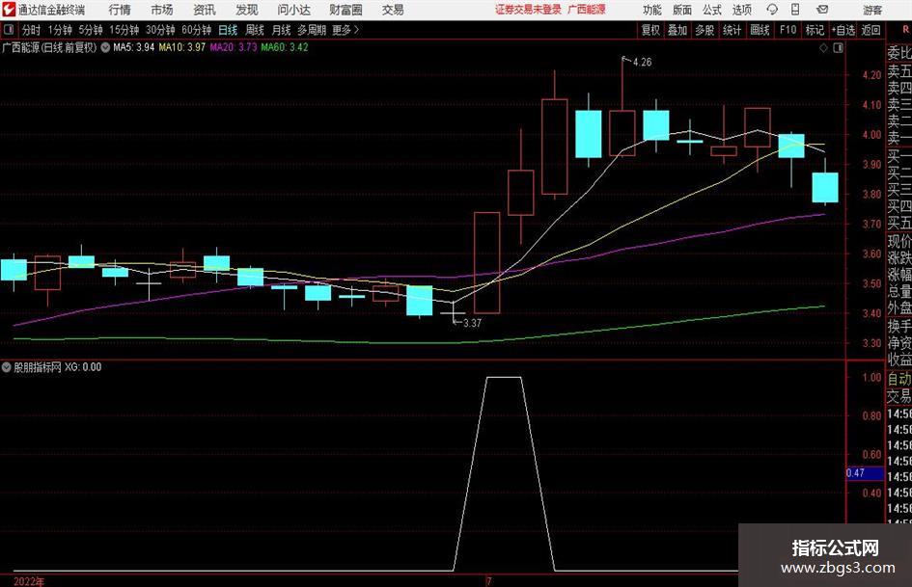This screenshot has width=912, height=587.
Task: Click the 通达信 red logo icon
Action: (8, 10)
